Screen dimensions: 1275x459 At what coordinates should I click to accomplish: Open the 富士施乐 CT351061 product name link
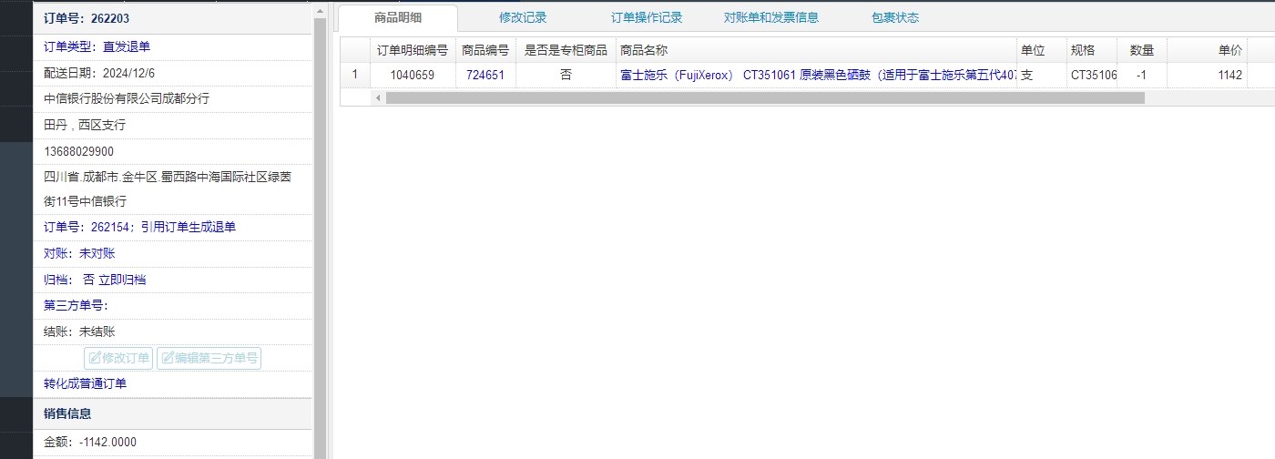pos(817,76)
